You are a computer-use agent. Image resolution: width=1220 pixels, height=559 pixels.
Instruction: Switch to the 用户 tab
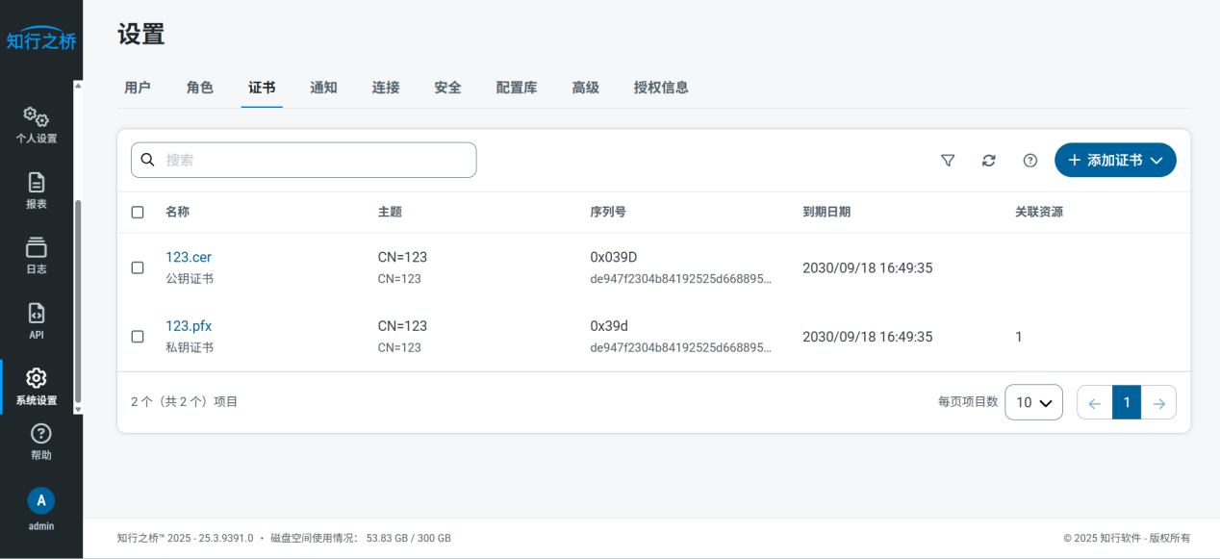click(138, 88)
